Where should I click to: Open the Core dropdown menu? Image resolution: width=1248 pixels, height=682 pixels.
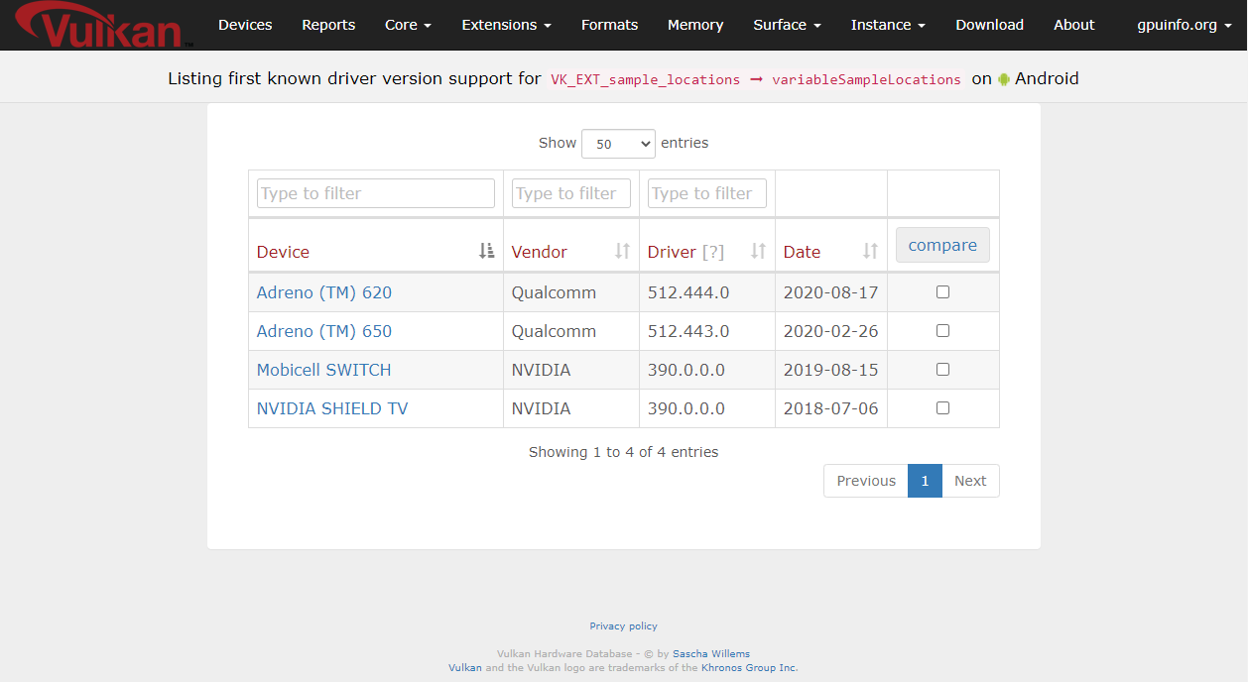point(408,25)
